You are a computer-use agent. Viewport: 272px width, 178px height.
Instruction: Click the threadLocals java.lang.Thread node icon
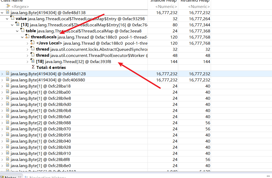(27, 37)
